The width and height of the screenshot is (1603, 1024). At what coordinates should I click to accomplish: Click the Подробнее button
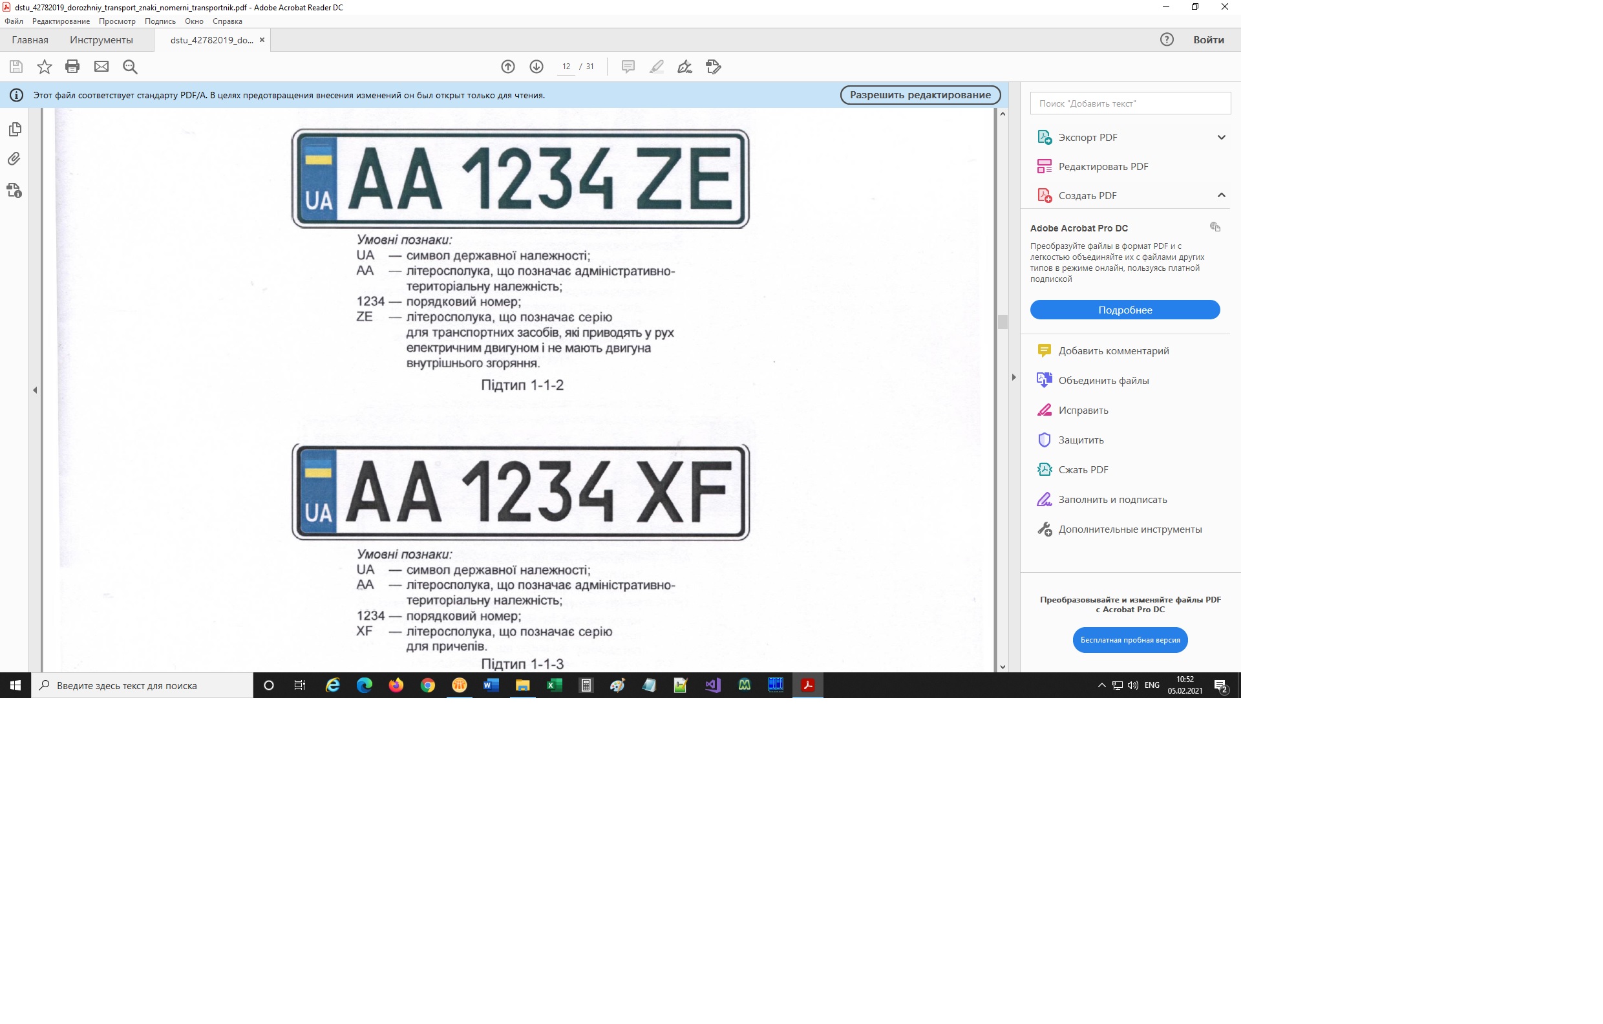click(x=1125, y=310)
